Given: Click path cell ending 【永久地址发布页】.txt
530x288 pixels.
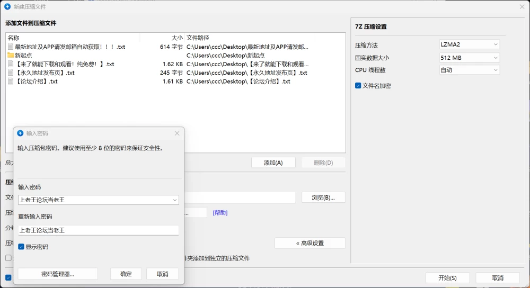Looking at the screenshot, I should 247,73.
